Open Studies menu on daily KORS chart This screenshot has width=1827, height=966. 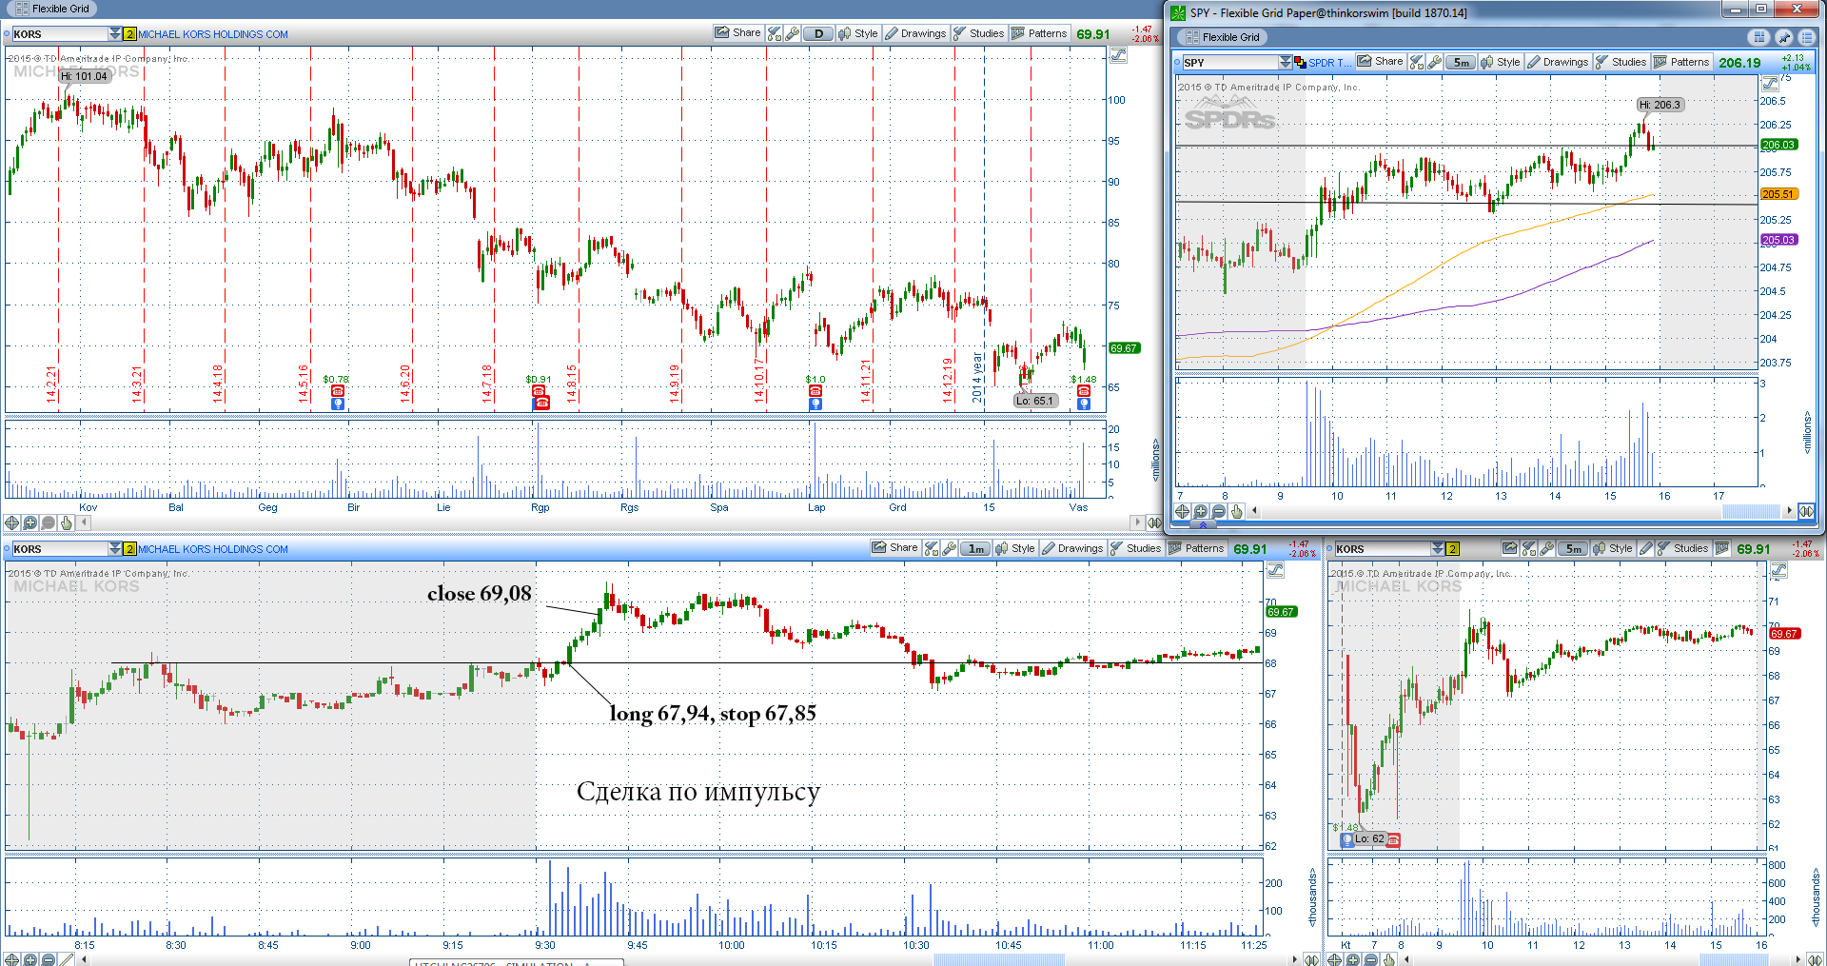tap(978, 33)
